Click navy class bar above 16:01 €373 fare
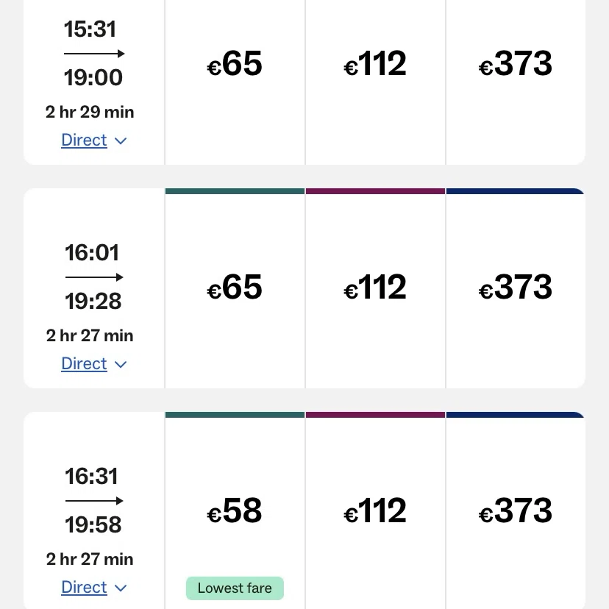Viewport: 609px width, 609px height. [x=515, y=191]
